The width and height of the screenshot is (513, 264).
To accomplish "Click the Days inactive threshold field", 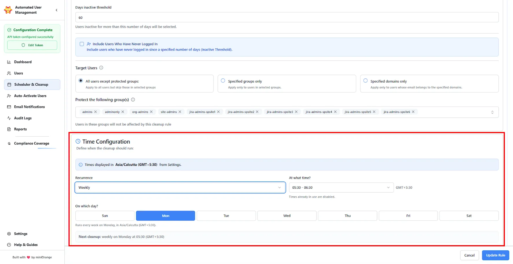I will tap(287, 17).
